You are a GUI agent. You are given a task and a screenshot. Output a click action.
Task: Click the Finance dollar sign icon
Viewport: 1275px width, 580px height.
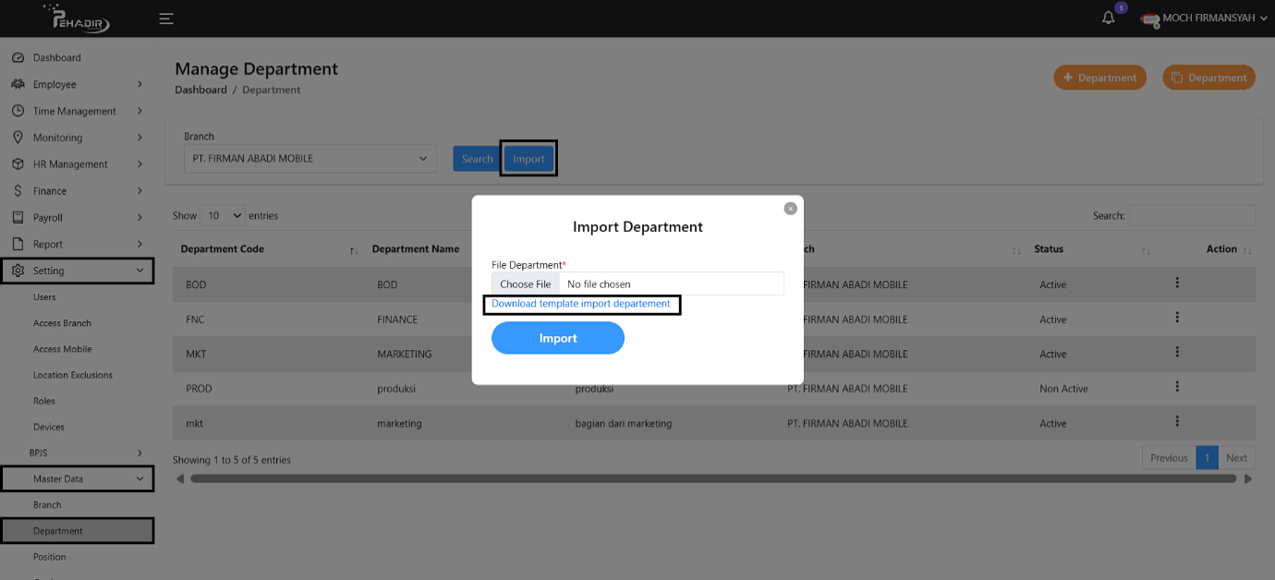tap(18, 191)
